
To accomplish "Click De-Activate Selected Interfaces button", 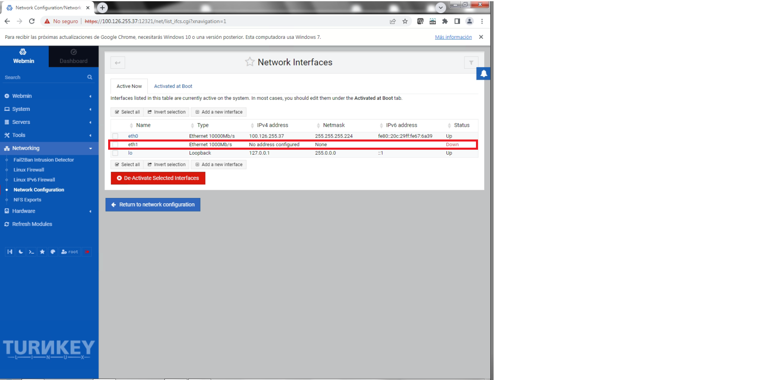I will [x=158, y=178].
